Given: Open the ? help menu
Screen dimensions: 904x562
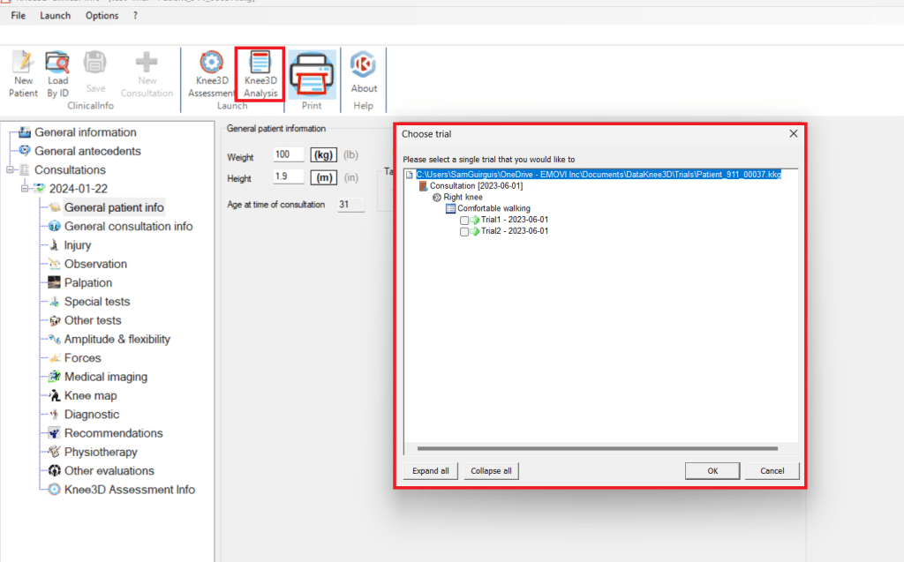Looking at the screenshot, I should (x=135, y=16).
